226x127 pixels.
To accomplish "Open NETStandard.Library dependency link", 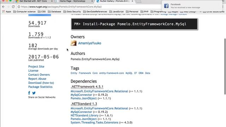I will (x=84, y=115).
